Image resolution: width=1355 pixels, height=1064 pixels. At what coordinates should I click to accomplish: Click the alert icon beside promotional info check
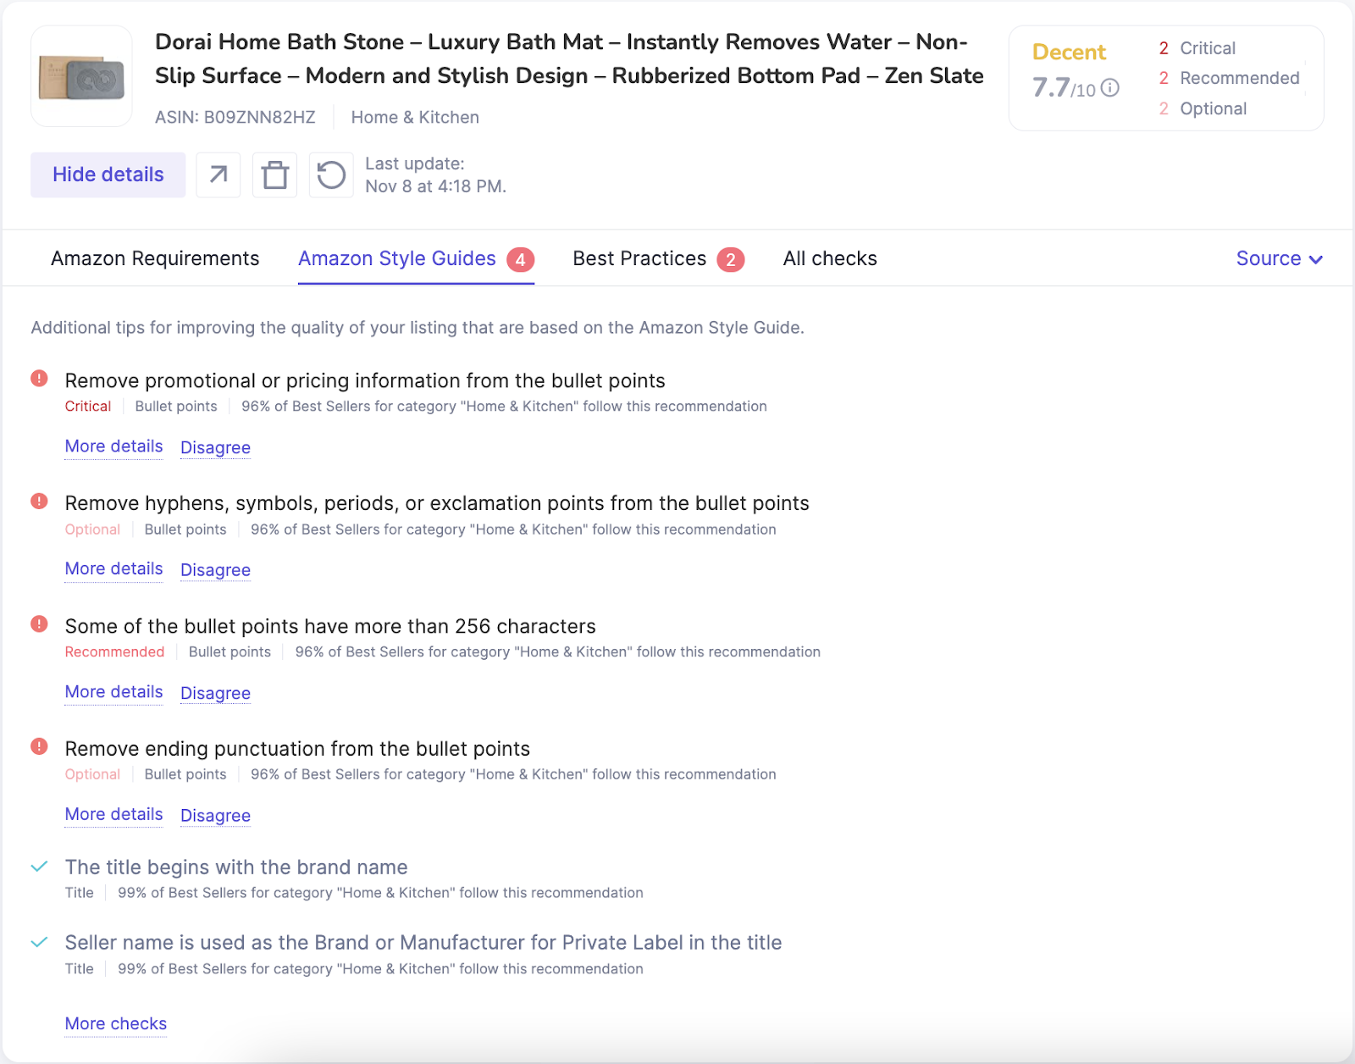[x=39, y=379]
